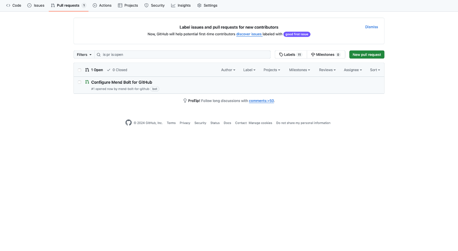The width and height of the screenshot is (458, 251).
Task: Expand the Reviews filter dropdown
Action: tap(327, 70)
